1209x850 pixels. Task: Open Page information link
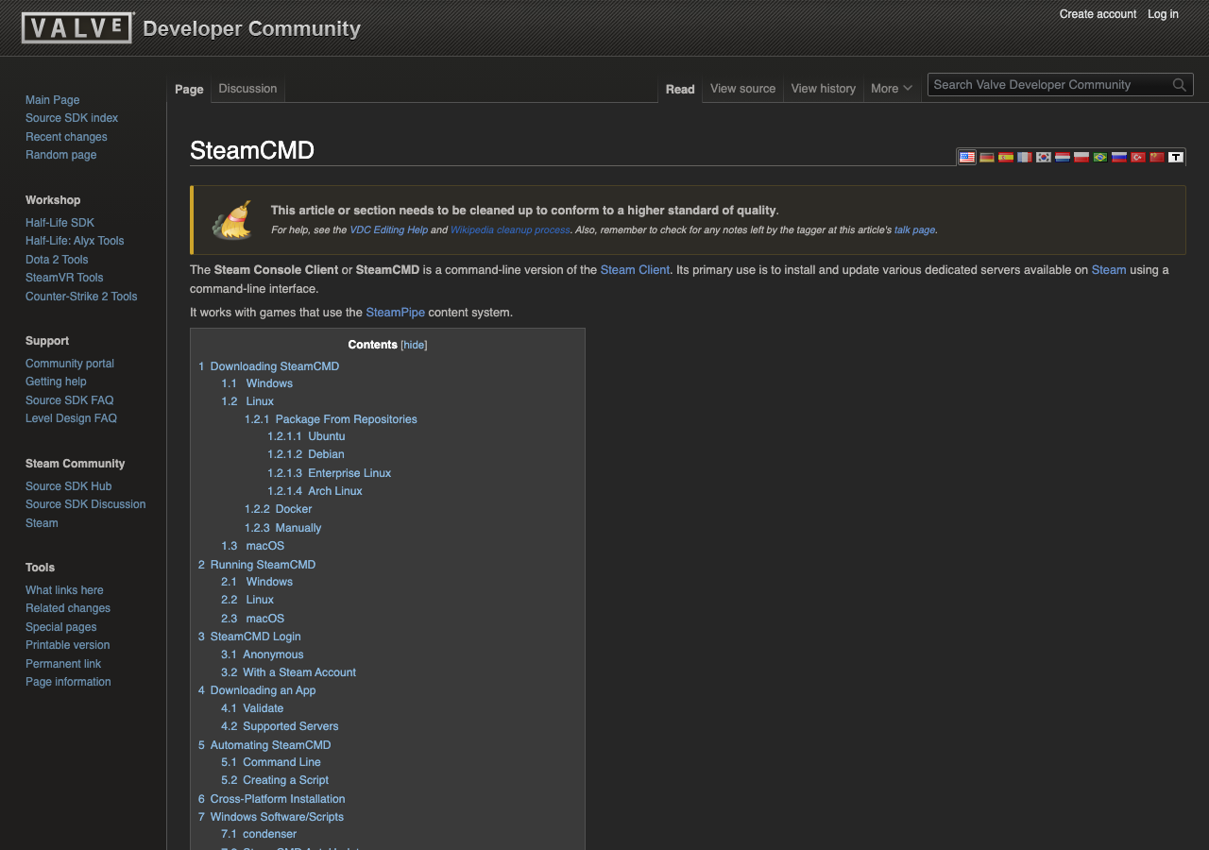(x=68, y=682)
